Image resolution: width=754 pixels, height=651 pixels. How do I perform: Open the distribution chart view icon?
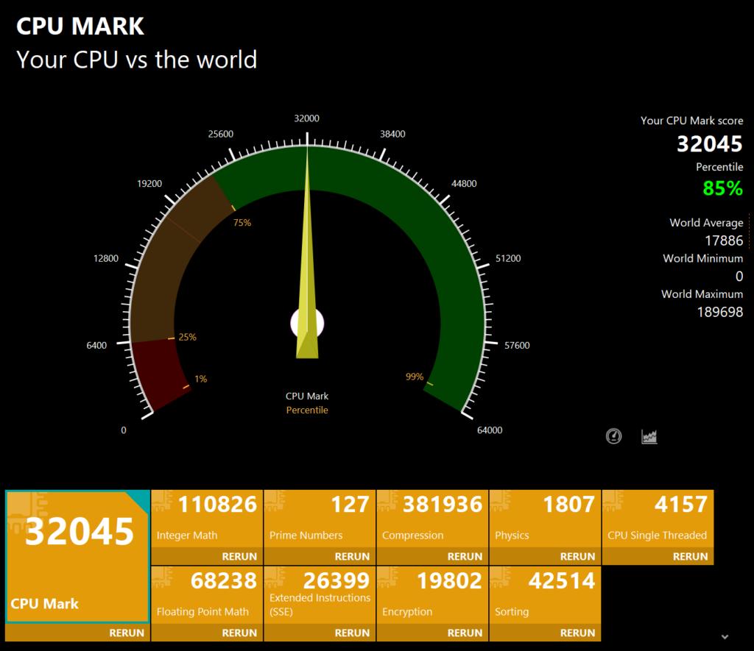pos(649,436)
